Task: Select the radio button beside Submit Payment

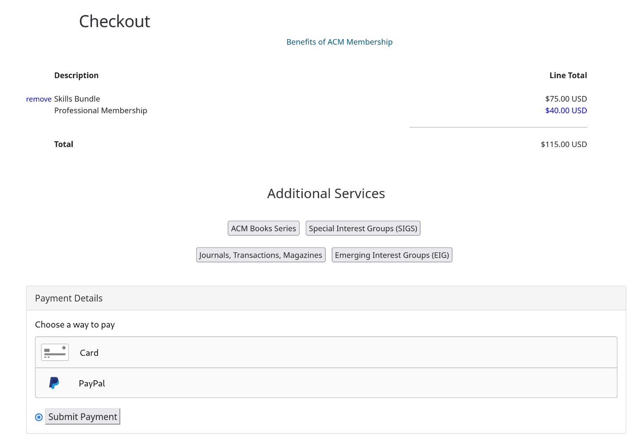Action: (39, 417)
